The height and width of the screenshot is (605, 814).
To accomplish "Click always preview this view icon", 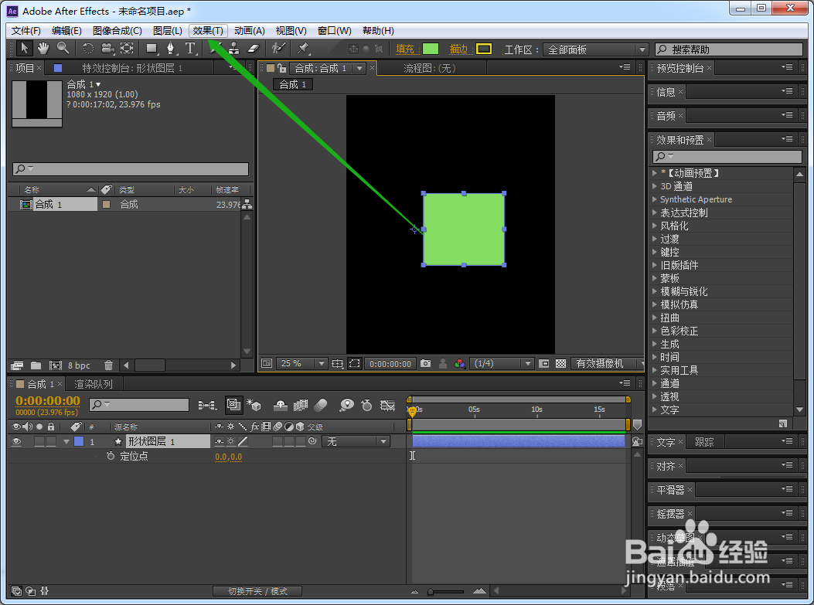I will point(267,364).
